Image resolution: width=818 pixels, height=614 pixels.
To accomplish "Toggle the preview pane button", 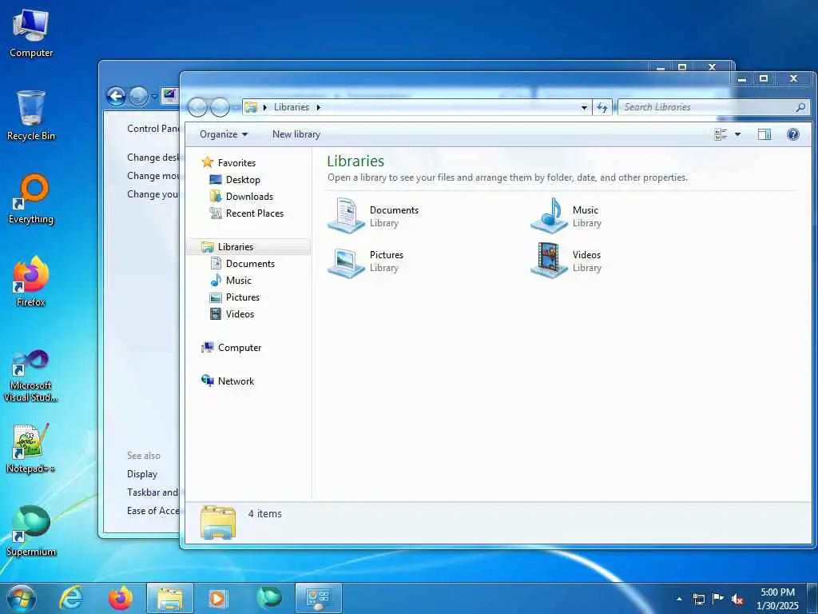I will click(x=764, y=134).
